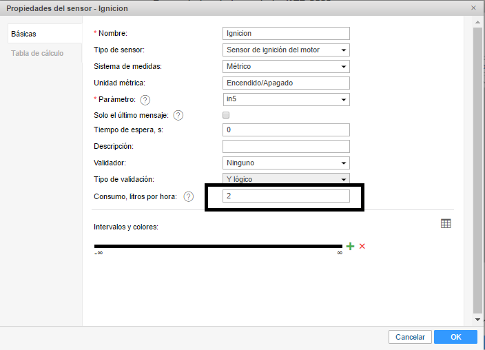This screenshot has width=485, height=350.
Task: Click the Cancelar button
Action: 410,337
